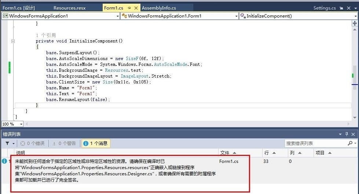This screenshot has height=194, width=359.
Task: Click the error list search magnifier icon
Action: (350, 143)
